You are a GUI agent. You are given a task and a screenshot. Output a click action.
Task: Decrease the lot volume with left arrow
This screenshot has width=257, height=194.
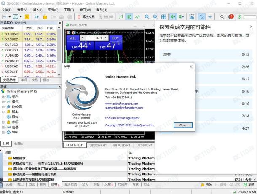(83, 38)
